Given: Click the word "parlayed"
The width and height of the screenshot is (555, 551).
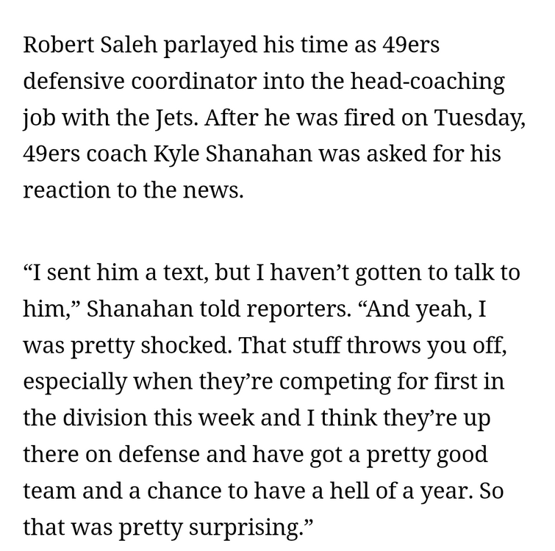Looking at the screenshot, I should point(210,46).
